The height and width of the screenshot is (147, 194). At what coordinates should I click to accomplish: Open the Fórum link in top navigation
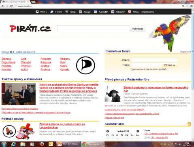pyautogui.click(x=58, y=12)
